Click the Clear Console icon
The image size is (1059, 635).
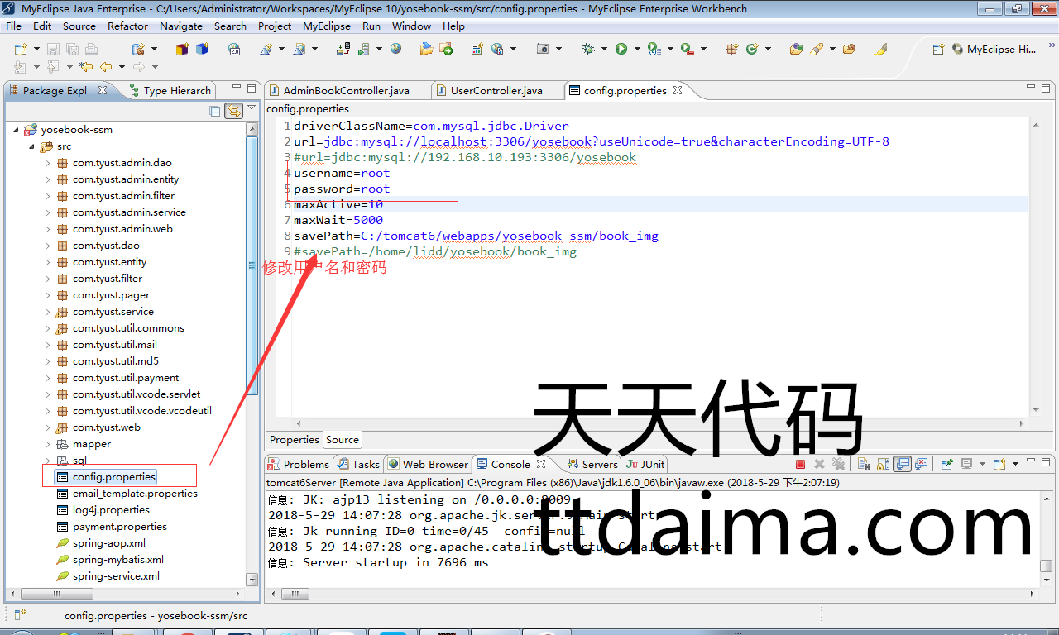coord(863,465)
